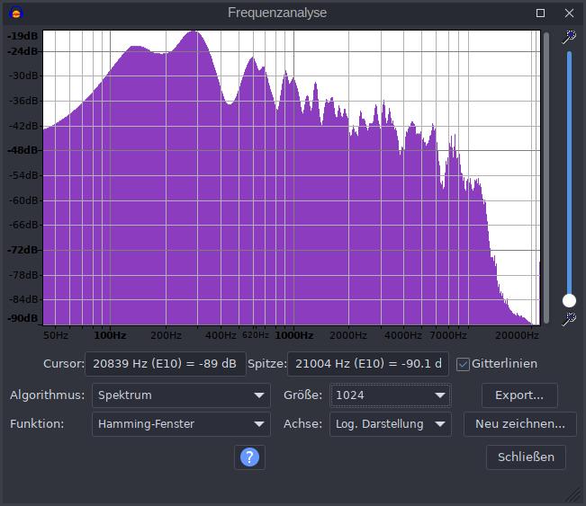
Task: Click the spectrum peak near 300Hz
Action: pyautogui.click(x=194, y=33)
